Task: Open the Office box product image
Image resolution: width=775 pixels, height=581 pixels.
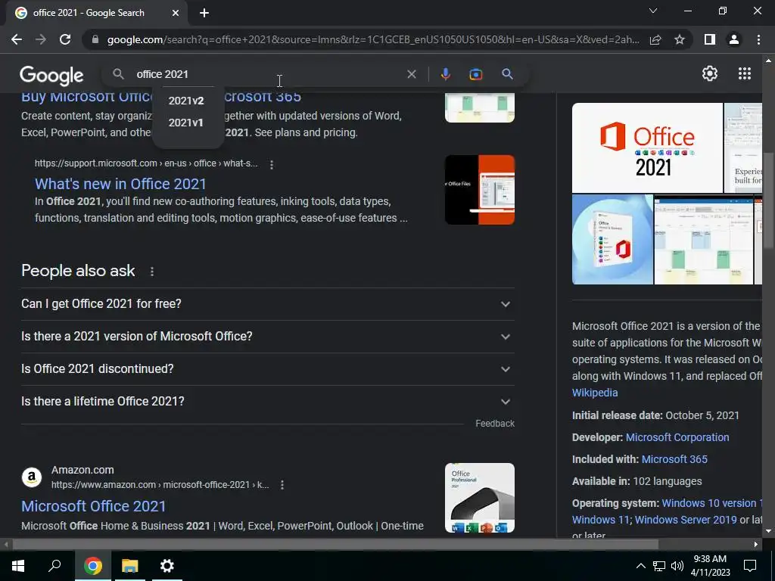Action: 612,240
